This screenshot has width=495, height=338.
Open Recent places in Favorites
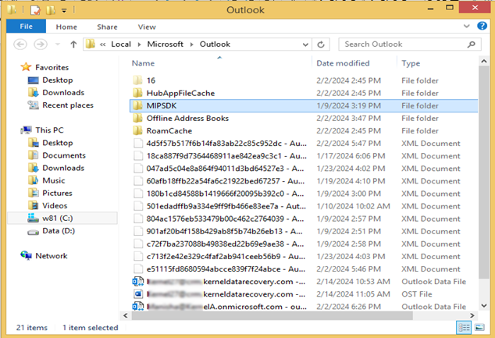68,105
